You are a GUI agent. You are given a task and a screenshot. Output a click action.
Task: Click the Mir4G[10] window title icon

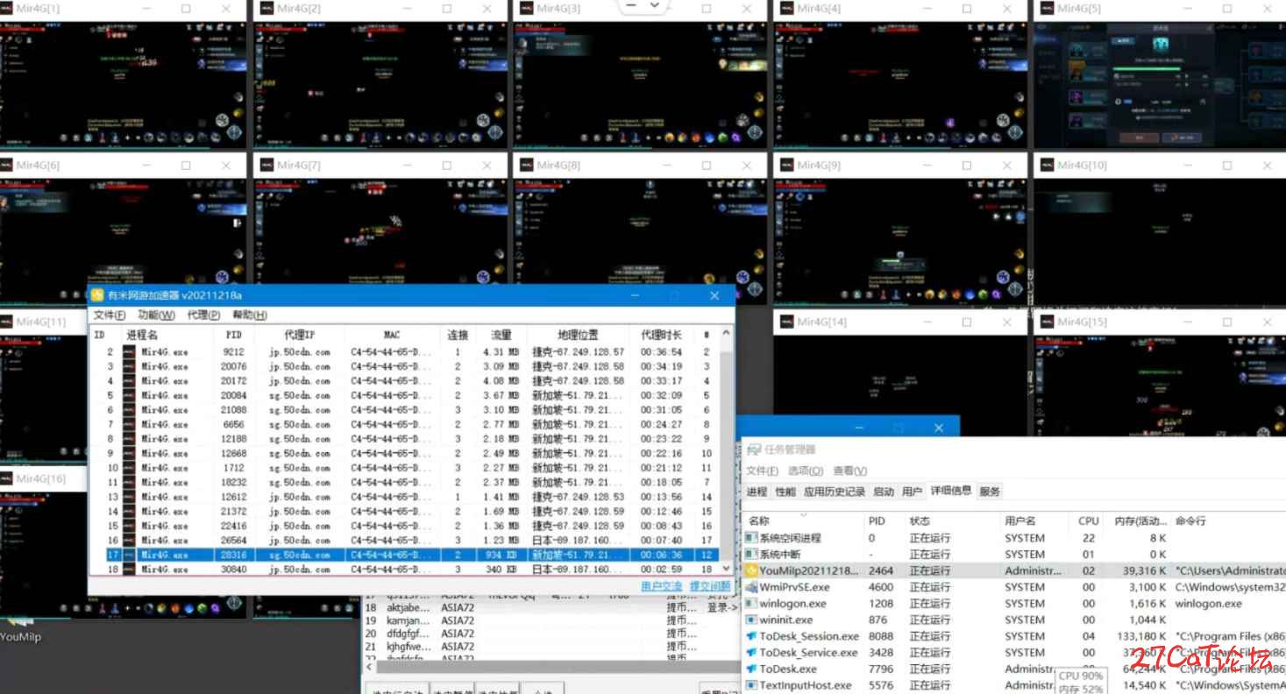(x=1046, y=165)
